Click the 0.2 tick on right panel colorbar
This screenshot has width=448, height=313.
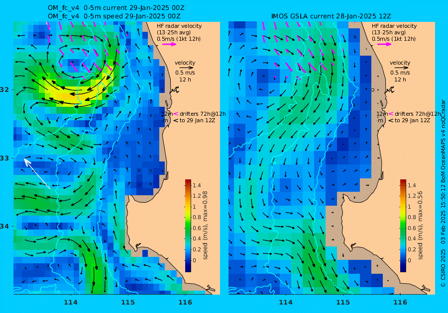412,249
